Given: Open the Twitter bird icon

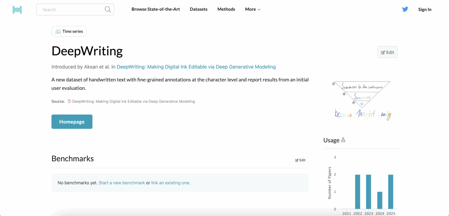Looking at the screenshot, I should (x=405, y=9).
